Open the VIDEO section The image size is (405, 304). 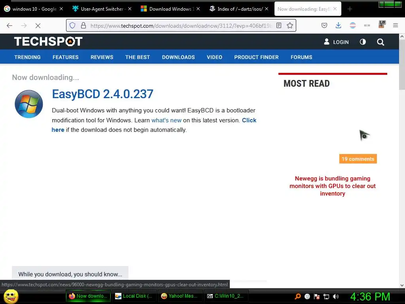[x=214, y=57]
